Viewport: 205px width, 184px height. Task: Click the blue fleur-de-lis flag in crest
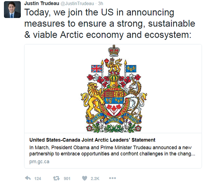coord(131,68)
